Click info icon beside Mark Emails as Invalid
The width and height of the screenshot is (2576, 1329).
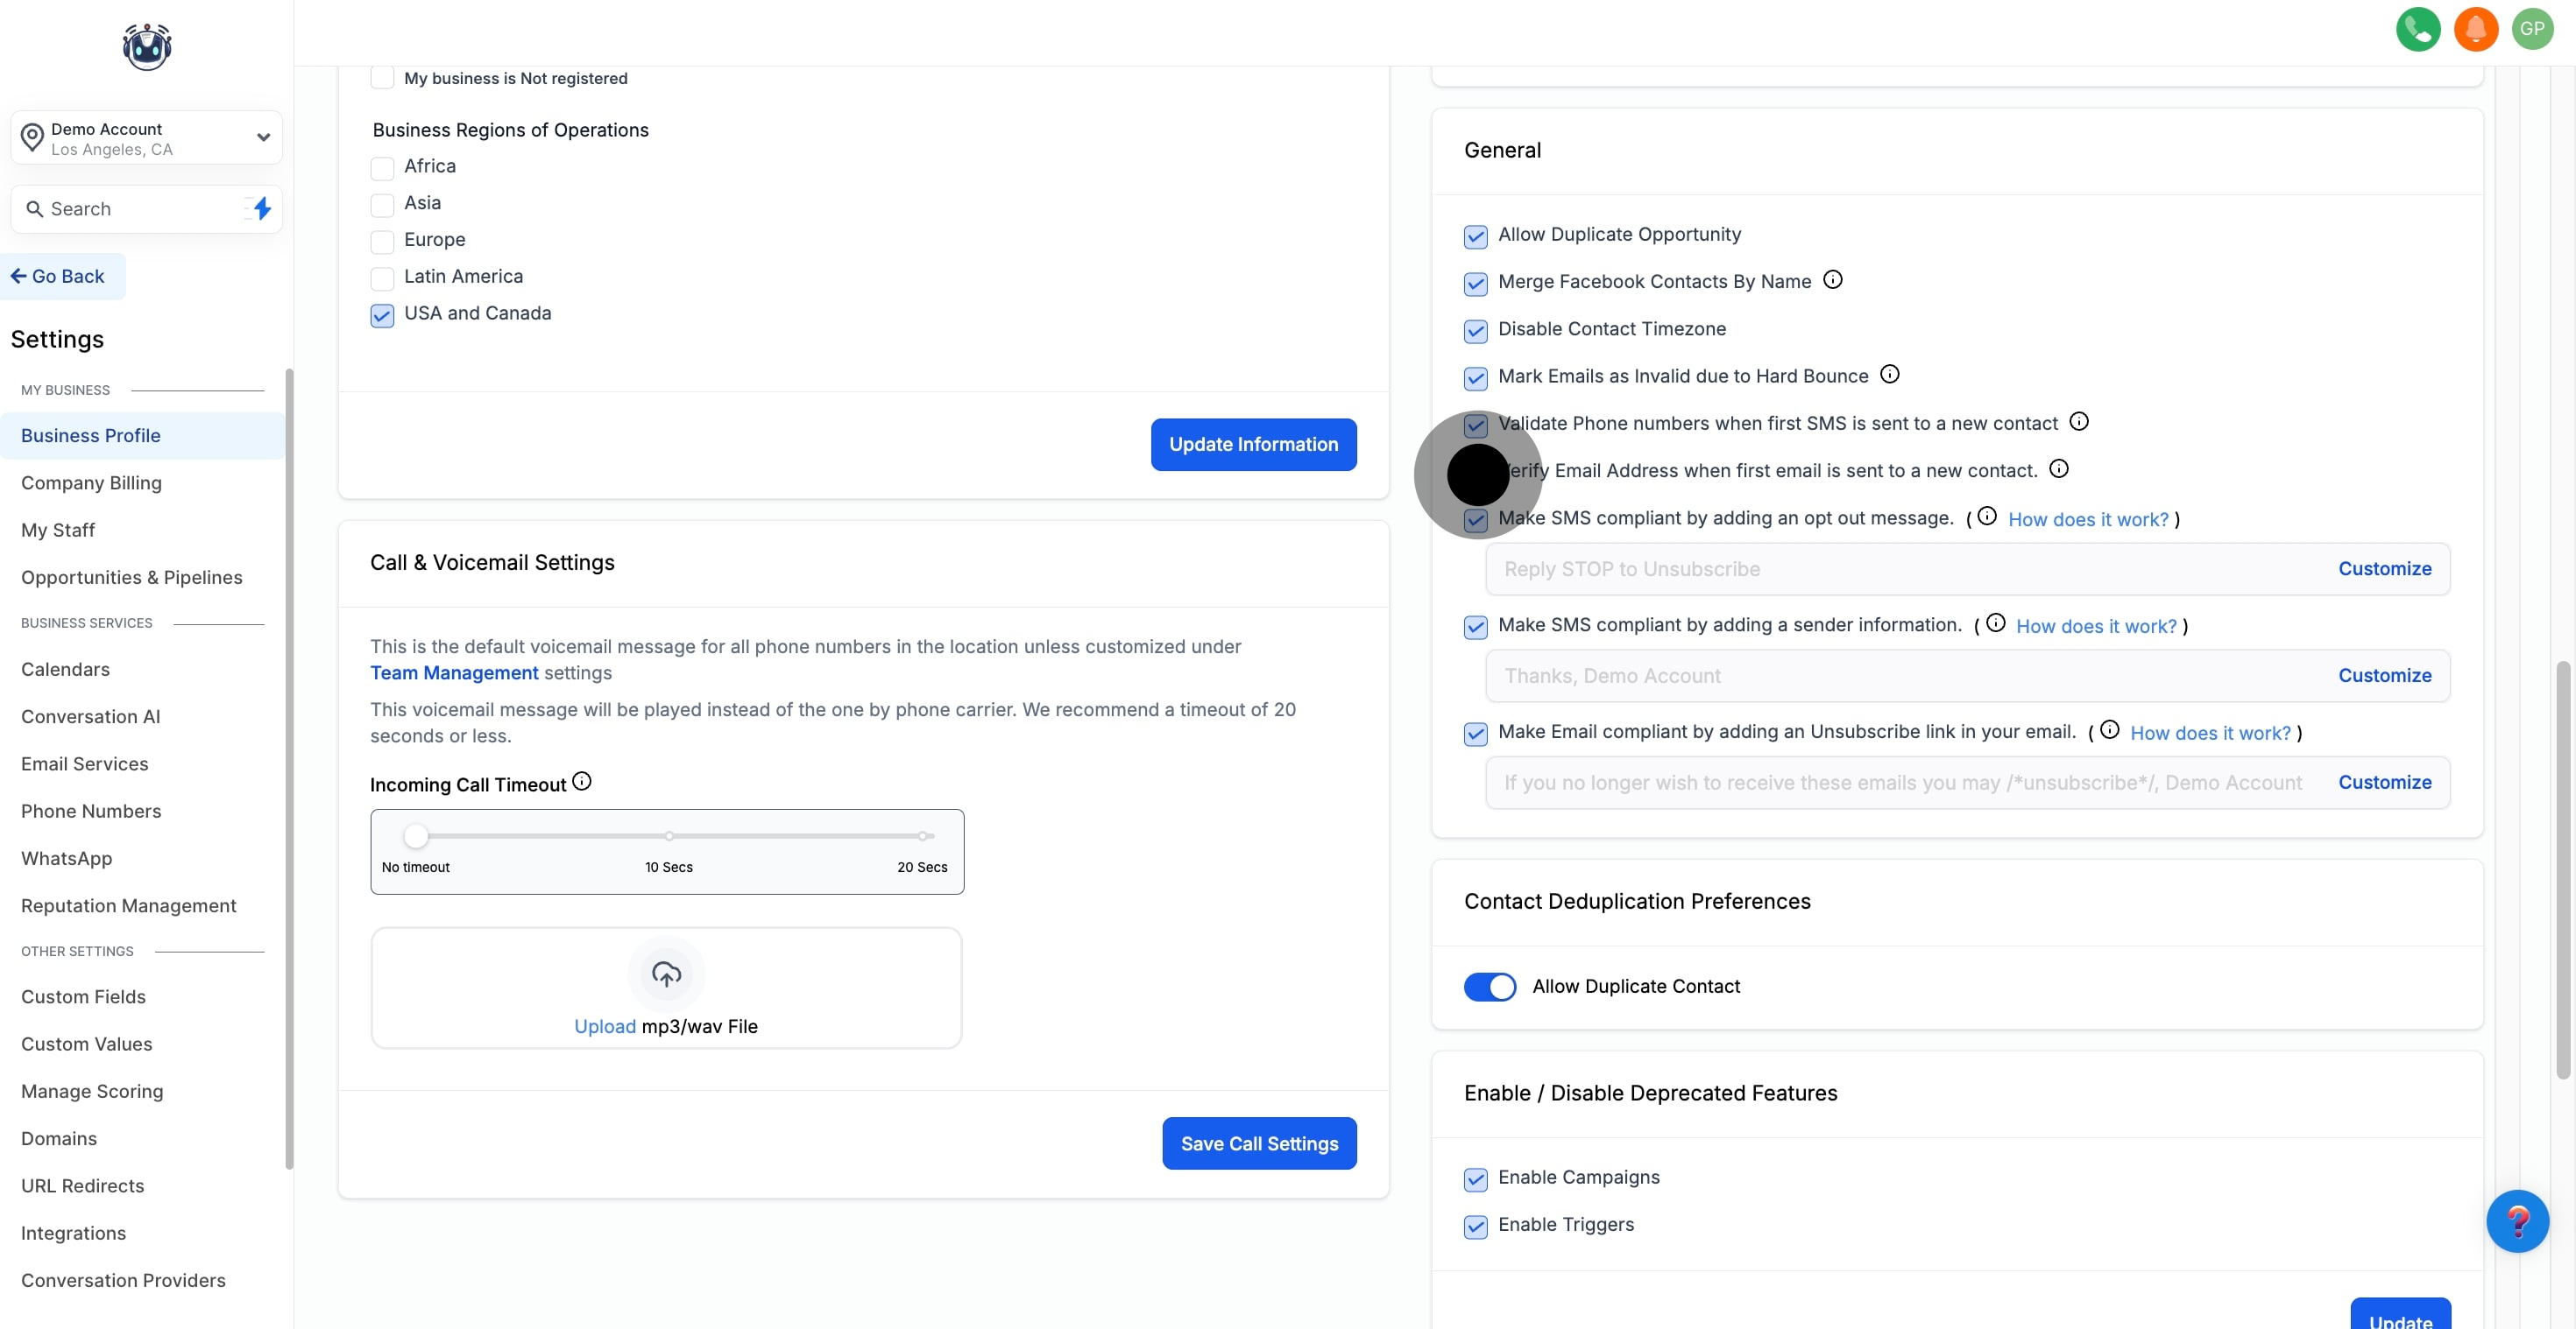[x=1889, y=375]
